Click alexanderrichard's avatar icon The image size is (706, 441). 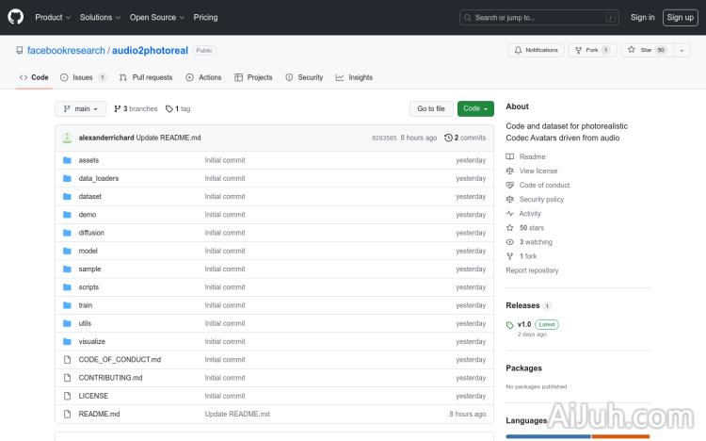[x=68, y=138]
